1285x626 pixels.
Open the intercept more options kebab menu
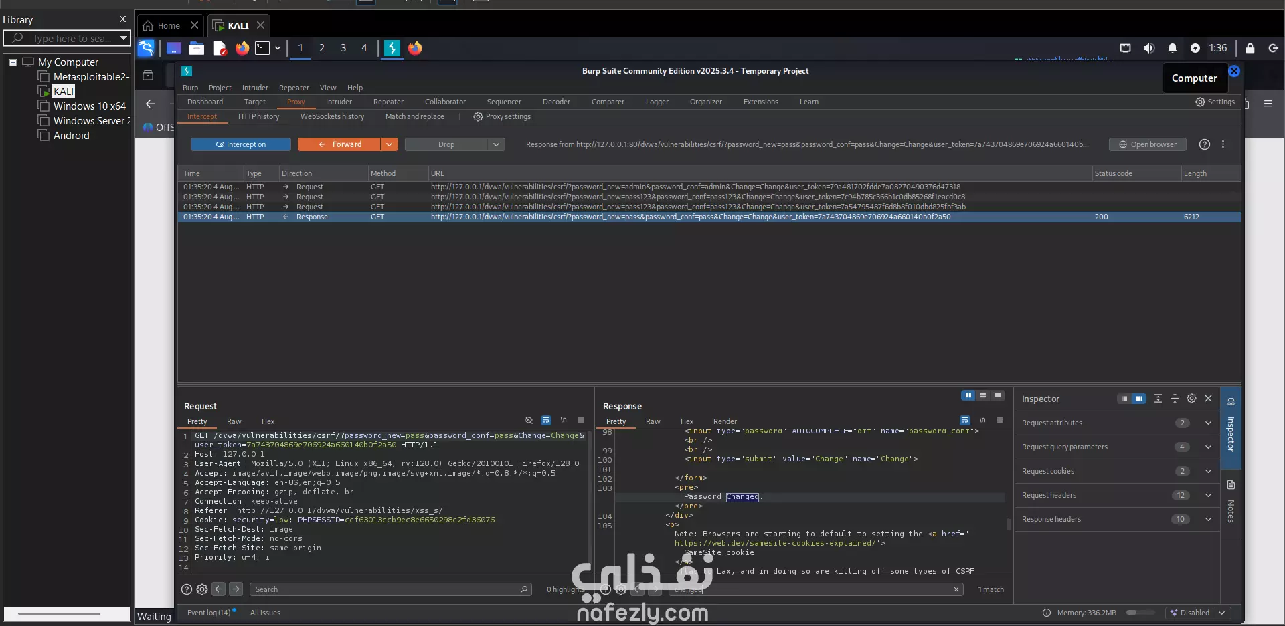click(1223, 144)
